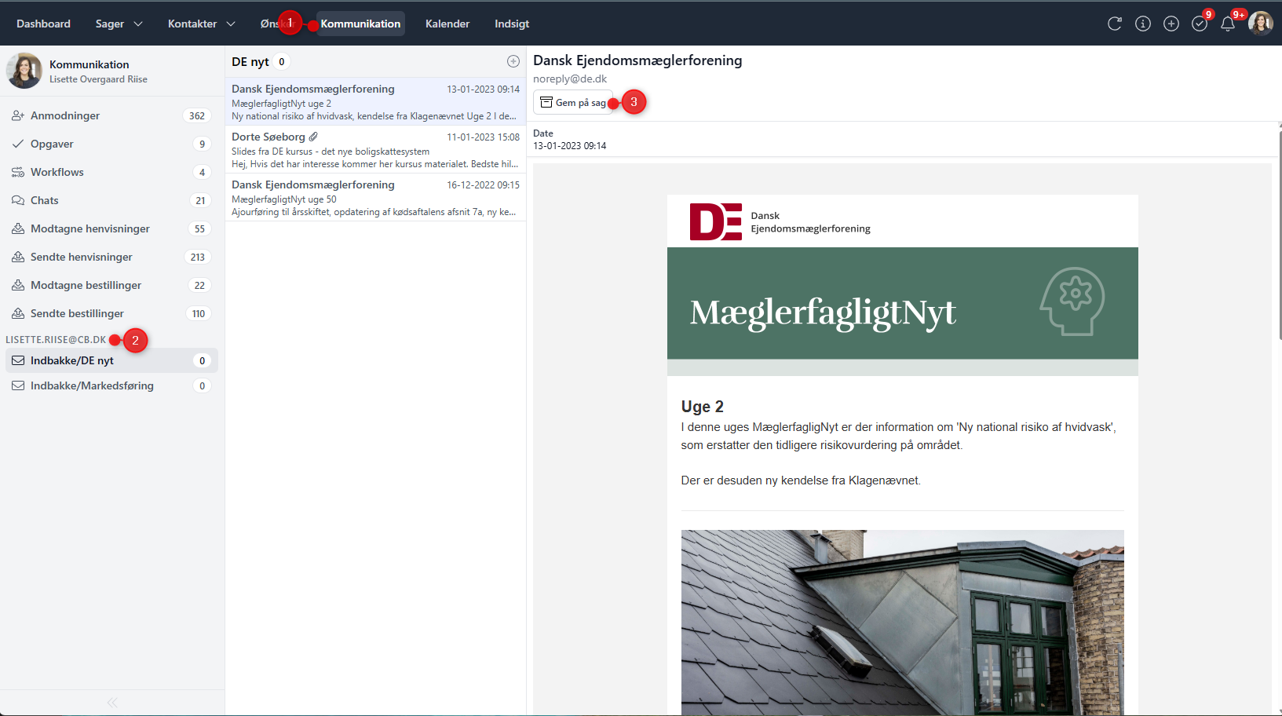The height and width of the screenshot is (716, 1282).
Task: Click the Chats count badge 21
Action: (200, 200)
